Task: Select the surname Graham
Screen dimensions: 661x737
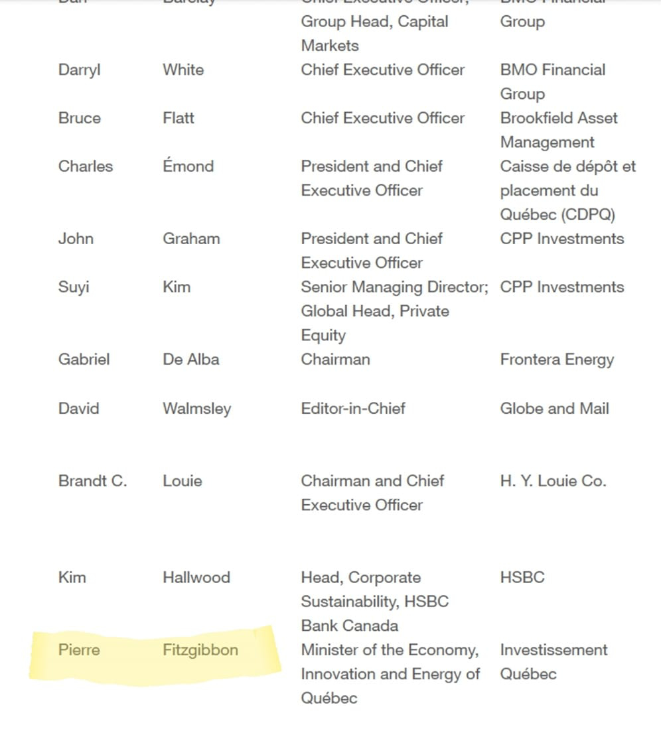Action: pos(191,239)
